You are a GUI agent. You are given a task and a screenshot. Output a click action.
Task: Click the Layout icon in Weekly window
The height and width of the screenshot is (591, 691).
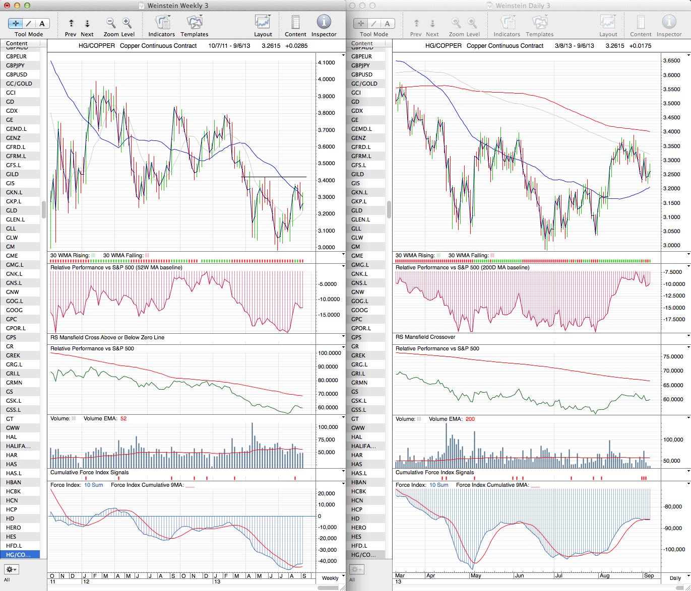(x=263, y=23)
